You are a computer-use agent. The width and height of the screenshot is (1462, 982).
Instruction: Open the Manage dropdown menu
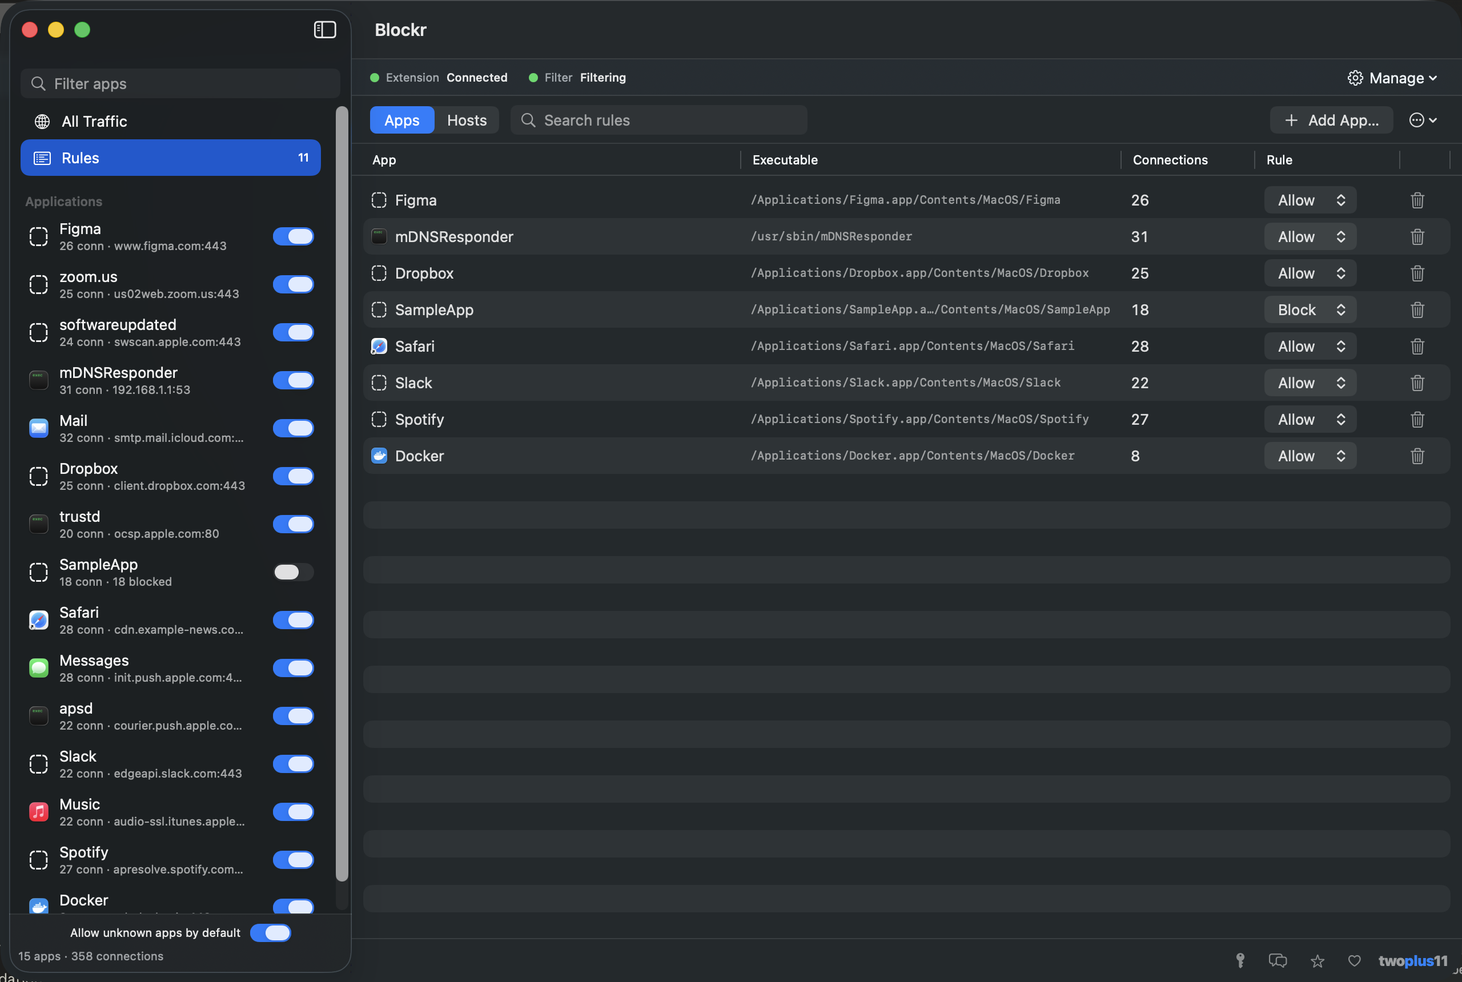coord(1392,78)
